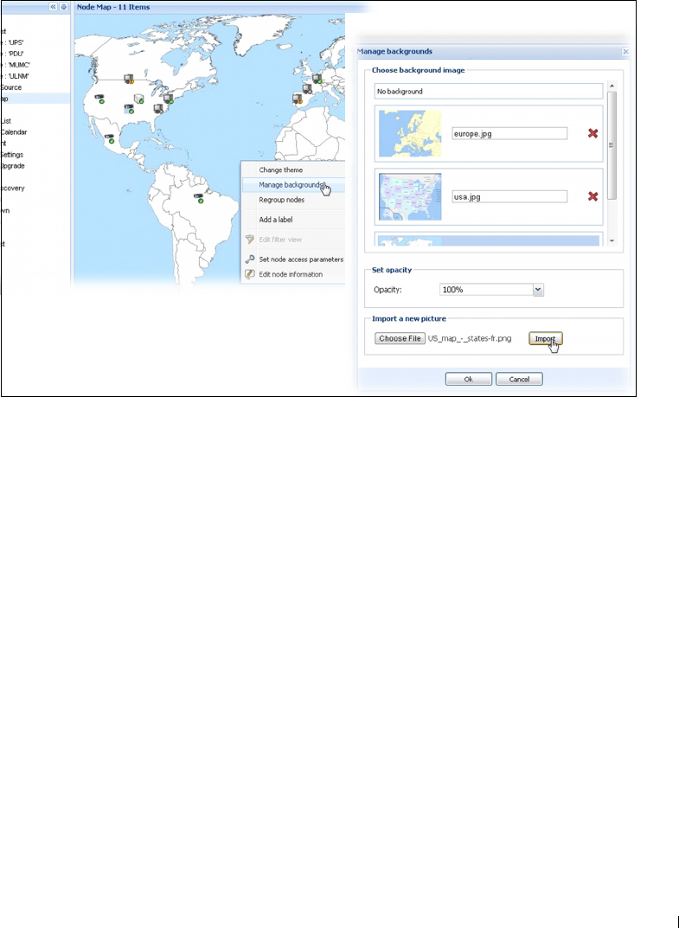Choose Change theme from the context menu
Viewport: 679px width, 928px height.
click(280, 170)
